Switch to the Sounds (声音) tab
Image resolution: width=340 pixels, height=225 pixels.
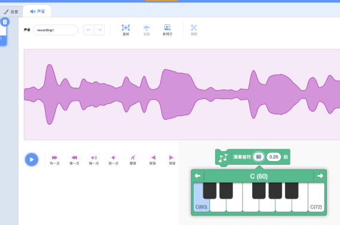point(37,11)
